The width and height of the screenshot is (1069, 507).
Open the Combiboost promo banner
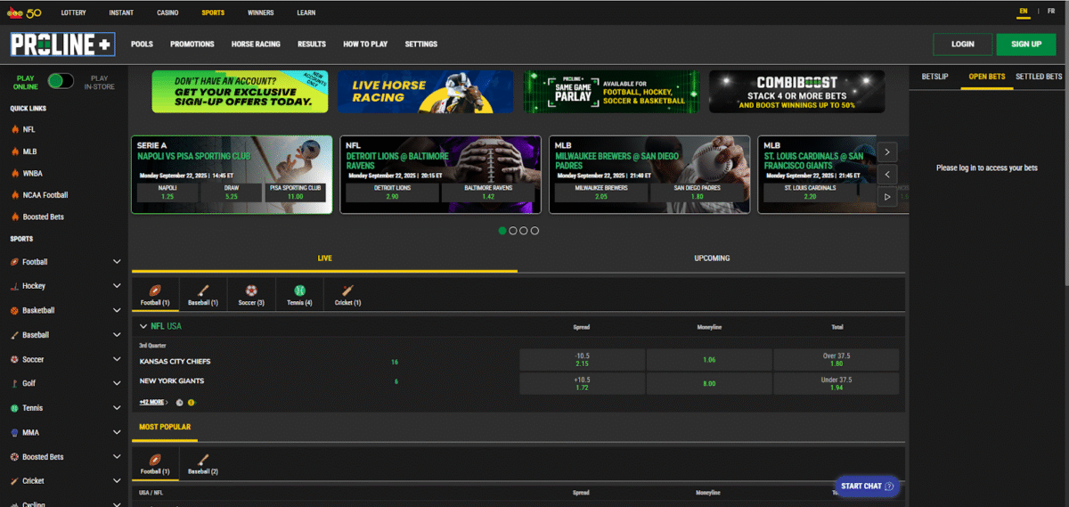pos(796,92)
